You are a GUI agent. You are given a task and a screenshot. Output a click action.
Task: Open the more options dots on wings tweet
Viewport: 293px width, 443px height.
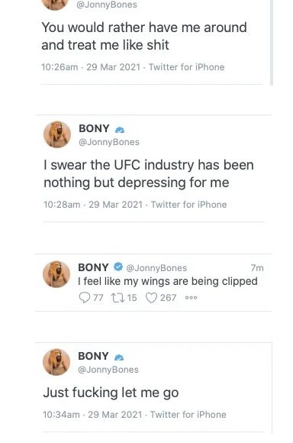point(191,298)
